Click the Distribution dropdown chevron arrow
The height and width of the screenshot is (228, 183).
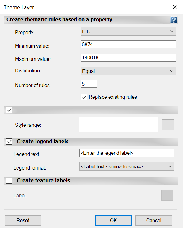pos(172,71)
